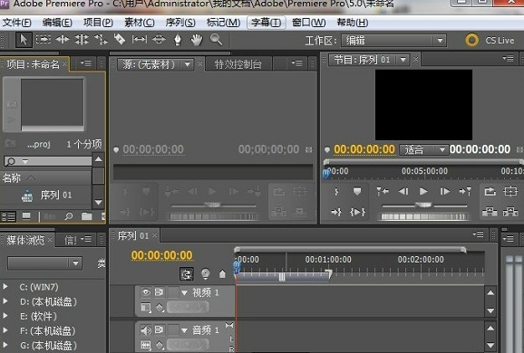Select the Zoom magnifier tool
Screen dimensions: 524x353
point(216,39)
